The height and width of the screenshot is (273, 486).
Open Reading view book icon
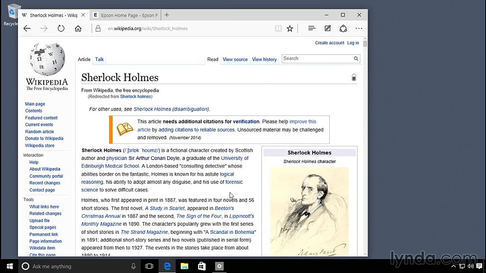pyautogui.click(x=278, y=28)
